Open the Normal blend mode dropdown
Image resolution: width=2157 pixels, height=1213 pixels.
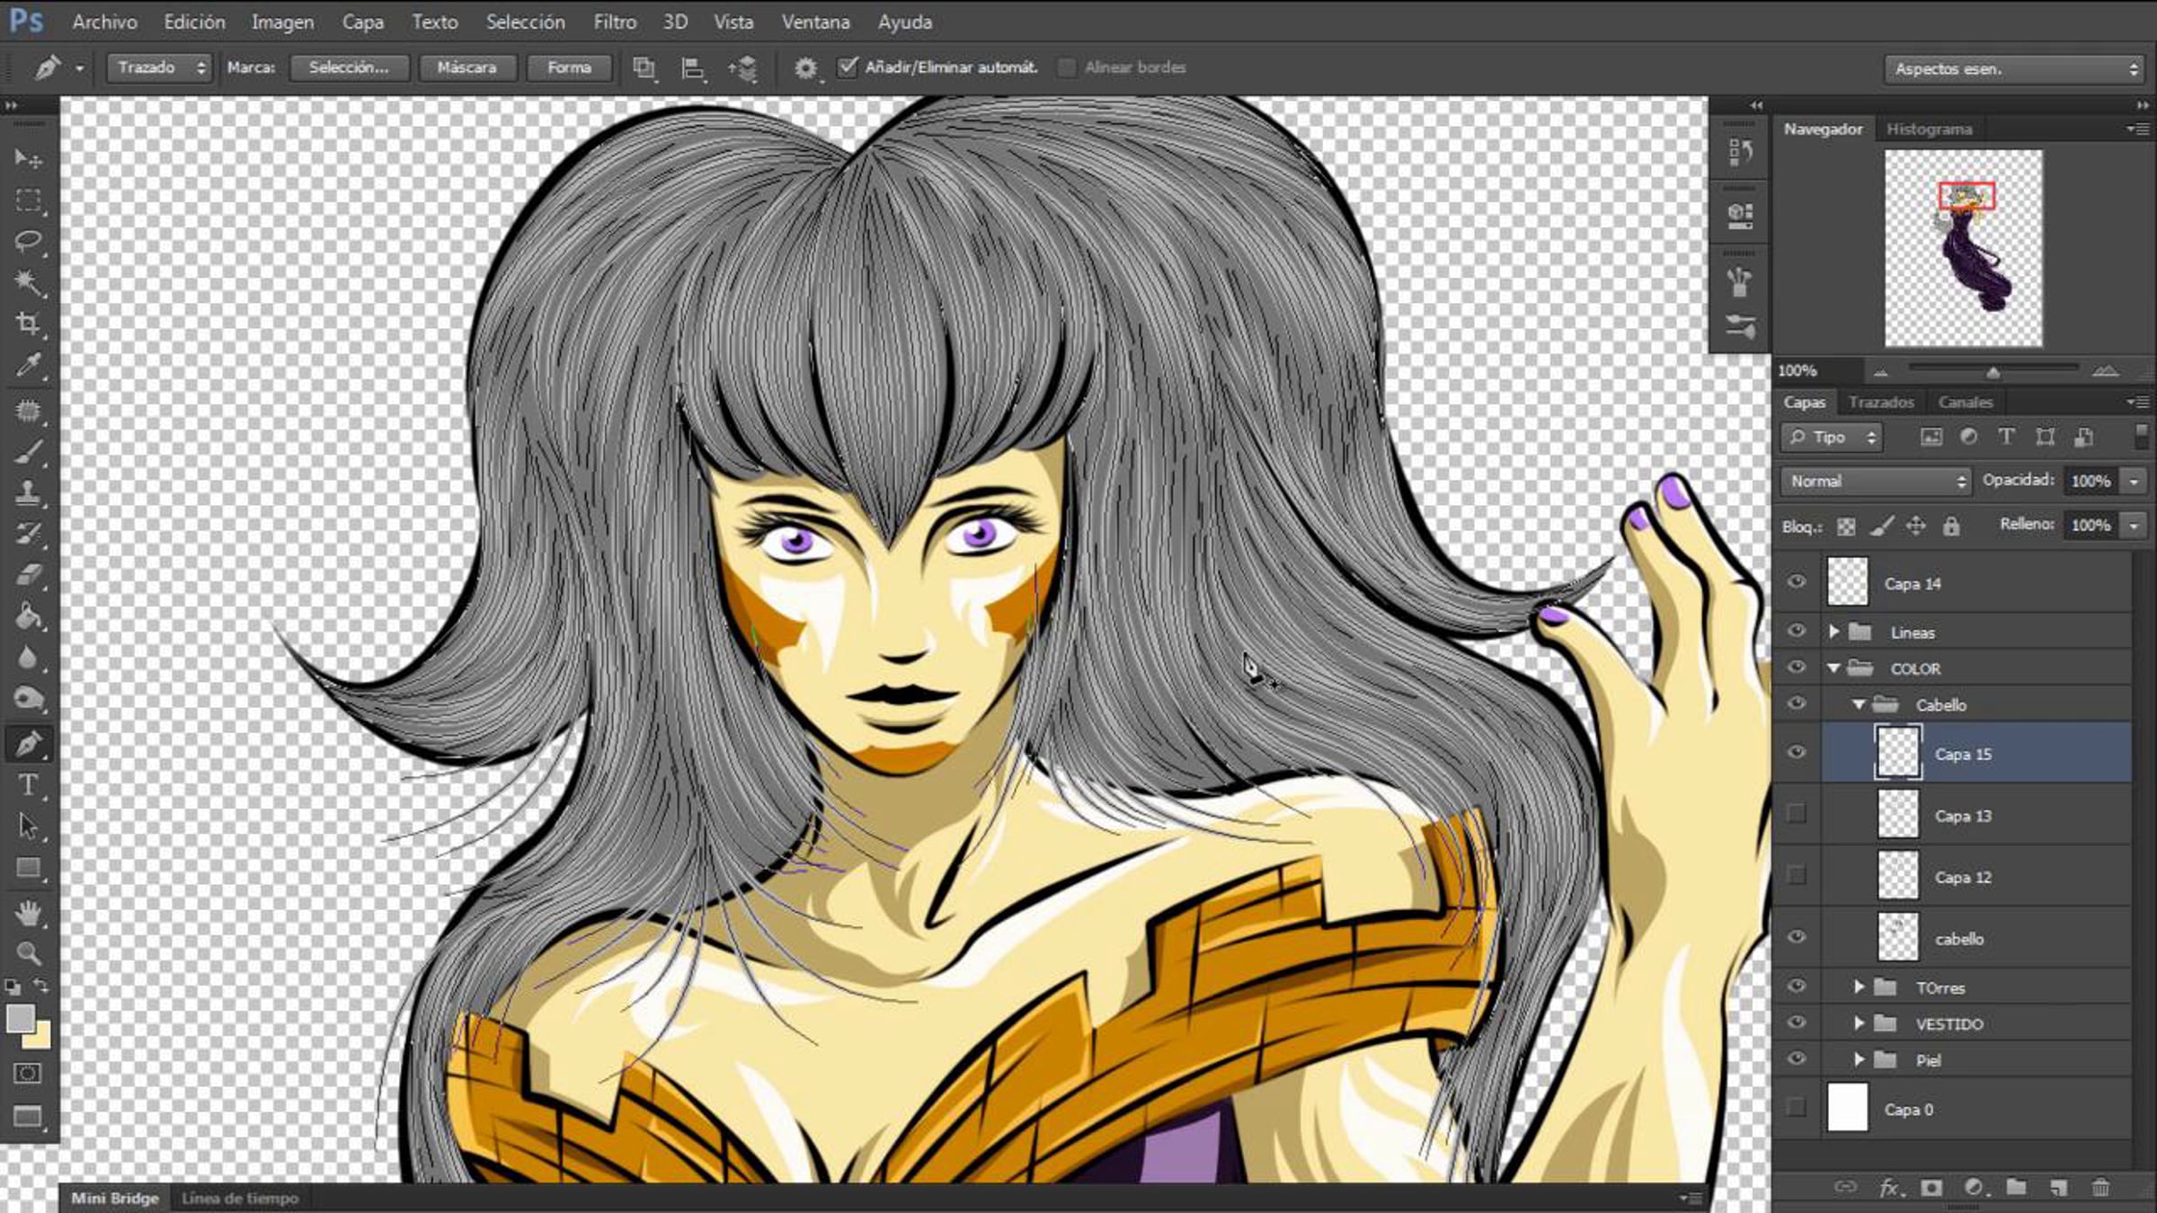(x=1875, y=482)
